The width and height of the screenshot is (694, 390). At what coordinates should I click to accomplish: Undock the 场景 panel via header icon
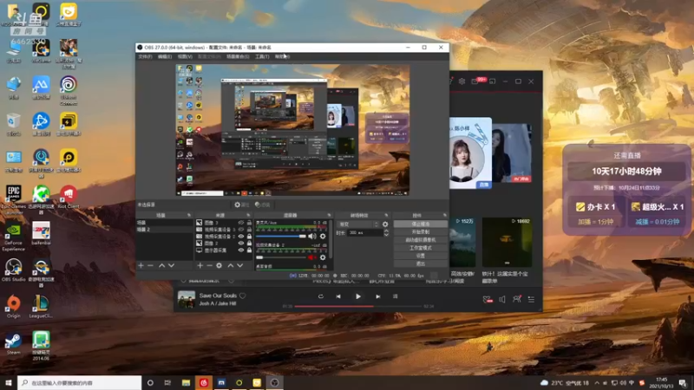(189, 215)
